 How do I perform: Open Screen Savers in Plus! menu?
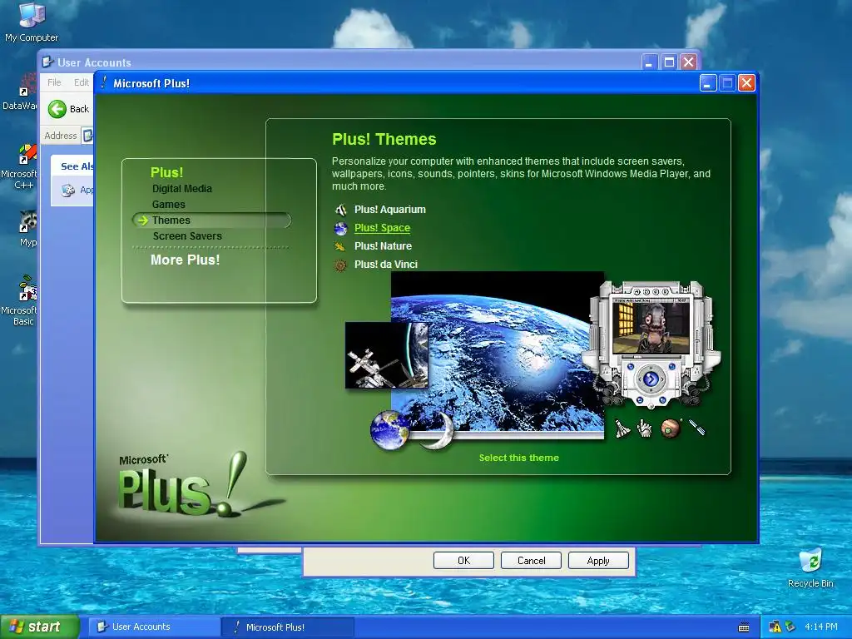pyautogui.click(x=187, y=235)
